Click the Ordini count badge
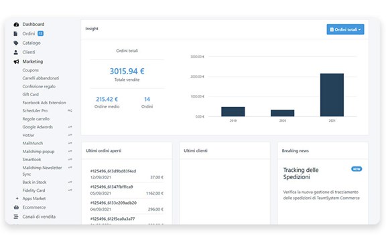Viewport: 386px width, 242px height. click(40, 33)
